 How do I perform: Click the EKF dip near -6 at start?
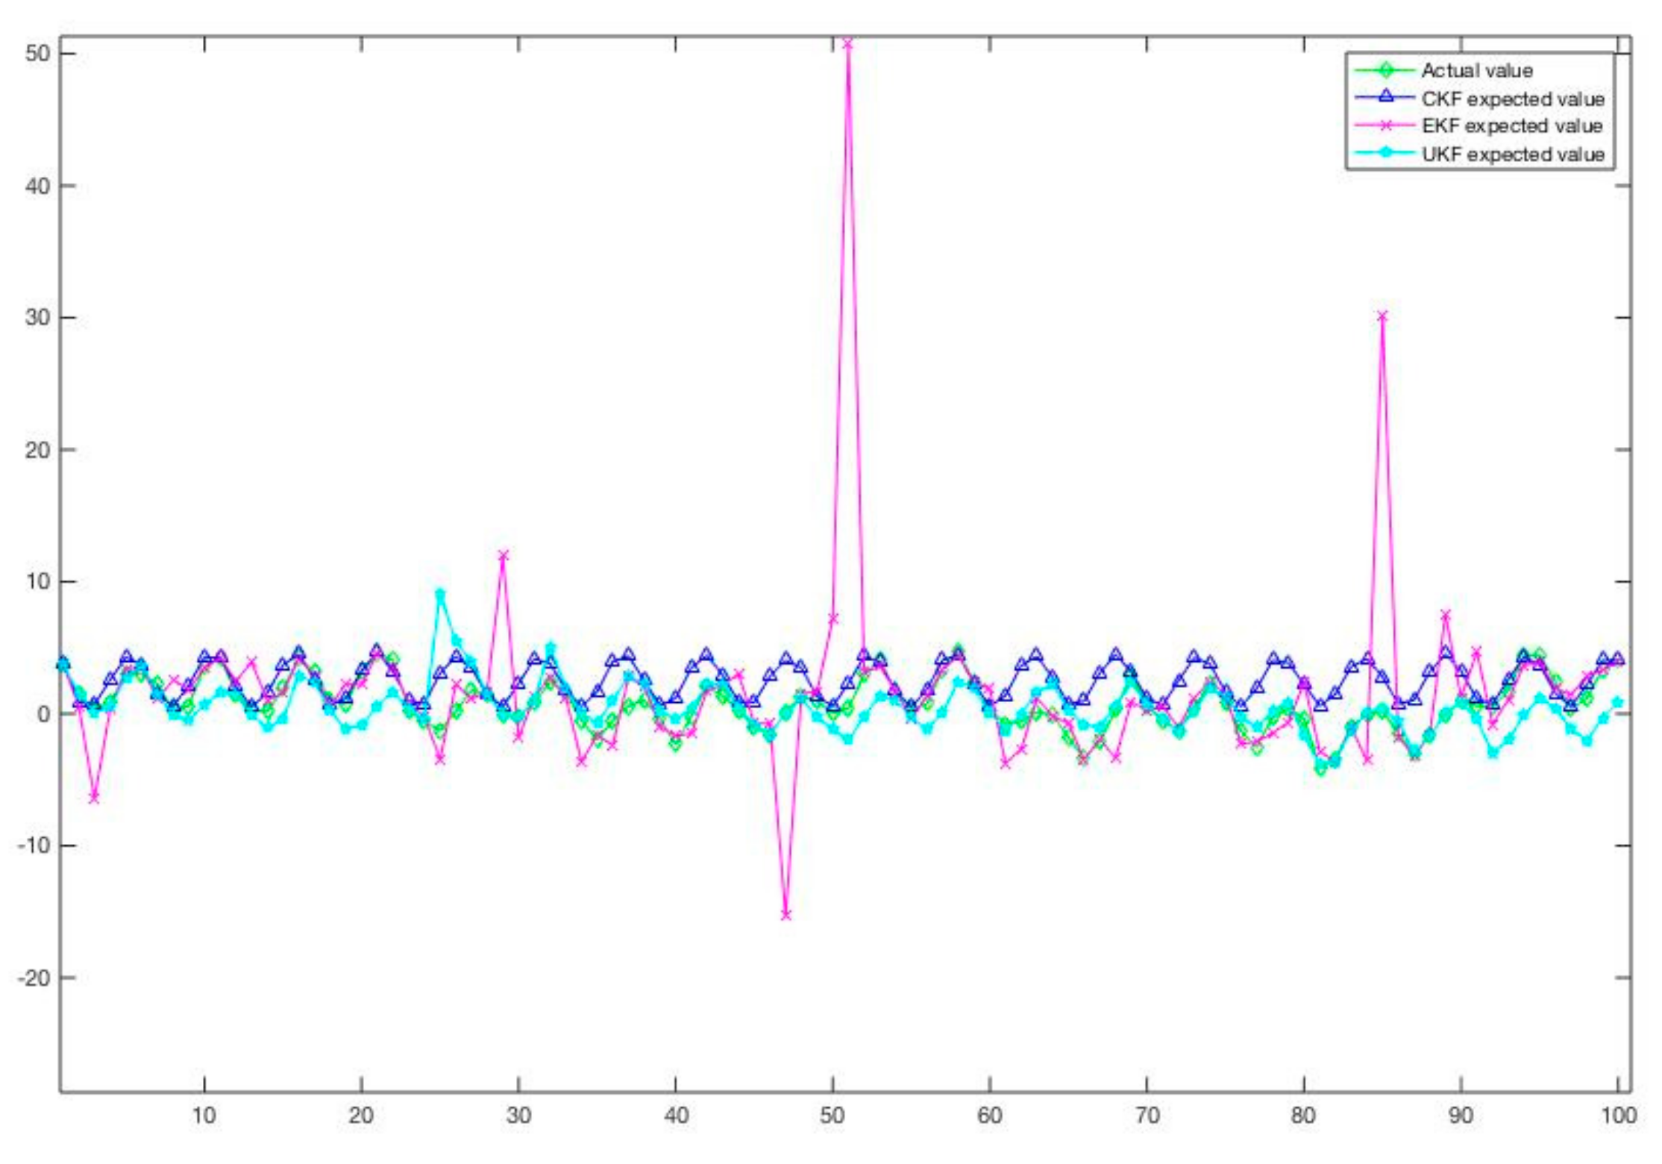point(94,798)
